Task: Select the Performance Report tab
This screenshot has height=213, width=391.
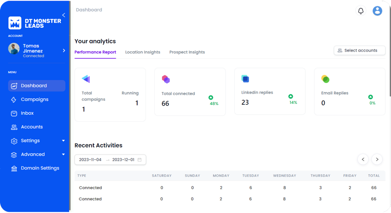Action: pyautogui.click(x=95, y=52)
